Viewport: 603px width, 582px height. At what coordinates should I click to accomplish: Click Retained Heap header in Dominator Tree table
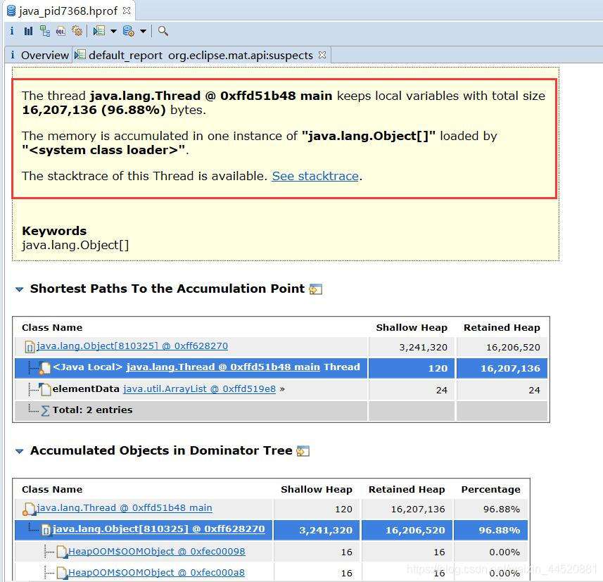407,490
